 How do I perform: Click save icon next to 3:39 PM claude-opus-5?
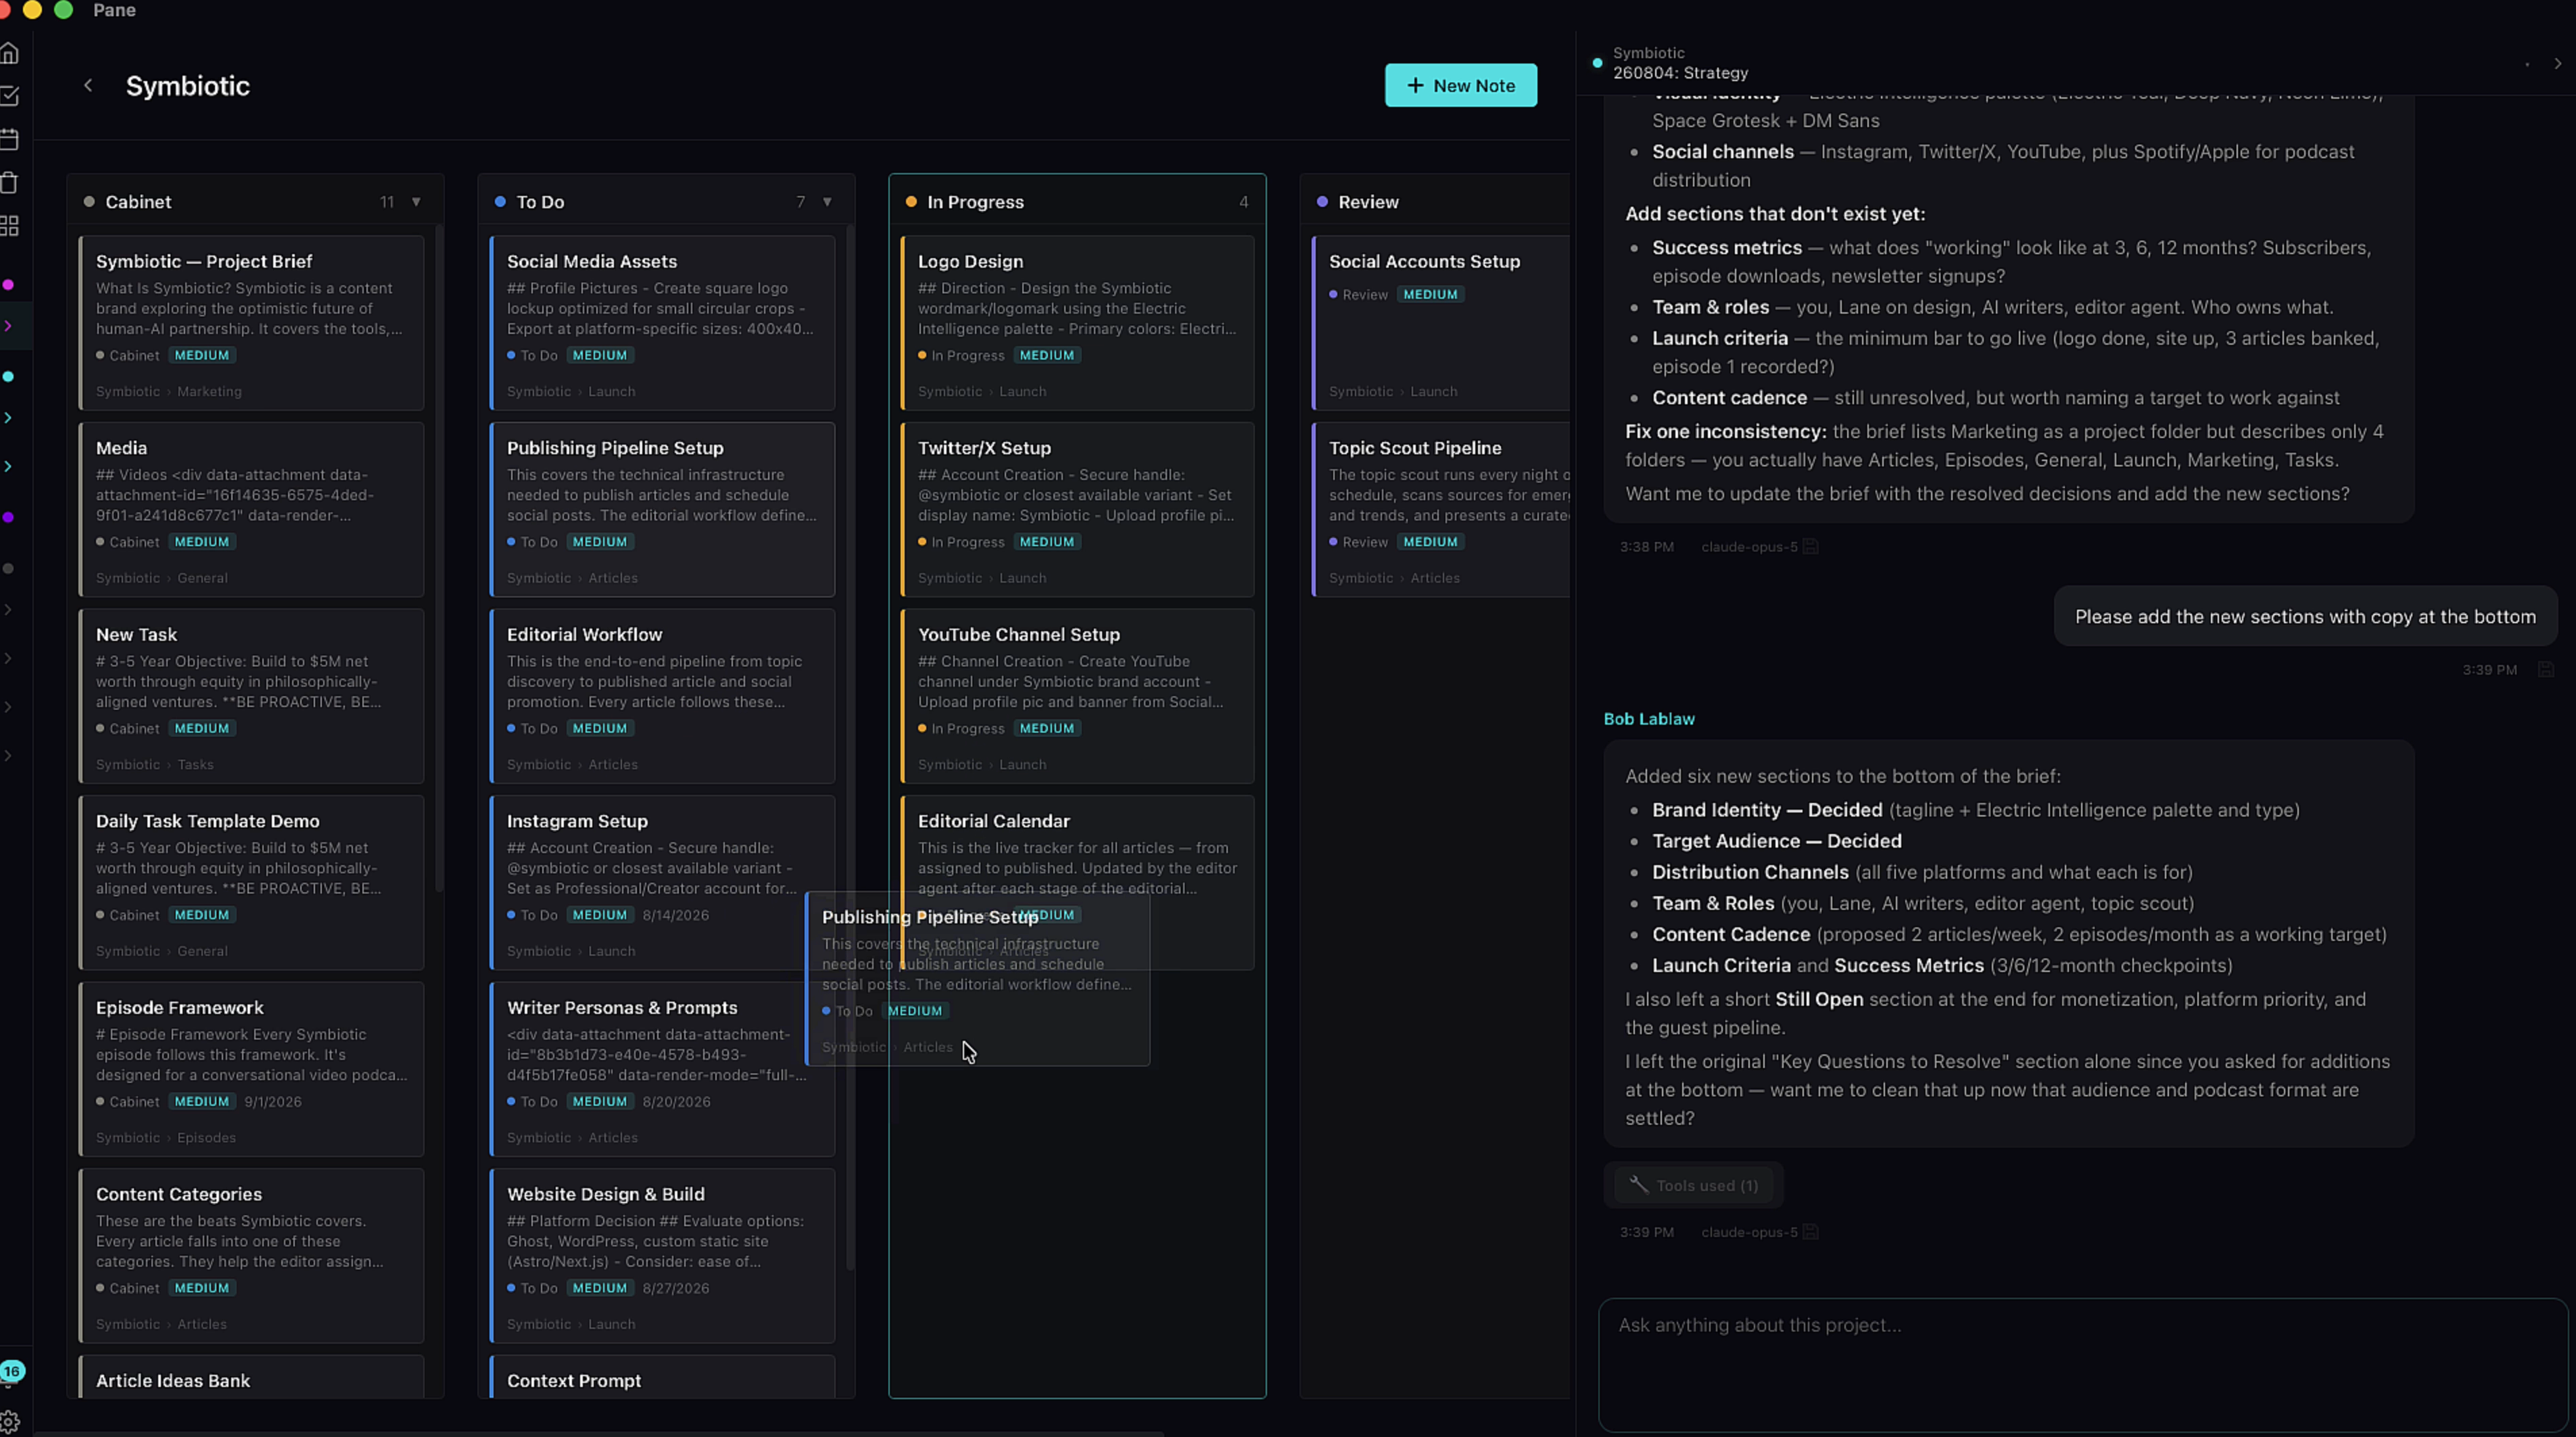[x=1810, y=1231]
